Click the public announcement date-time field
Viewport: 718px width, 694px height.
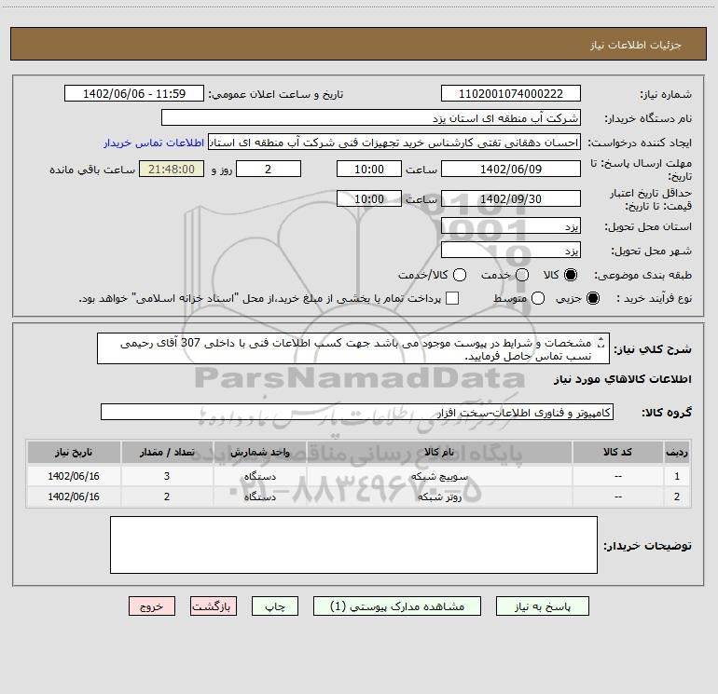pos(134,93)
